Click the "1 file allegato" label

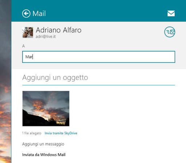[x=32, y=133]
